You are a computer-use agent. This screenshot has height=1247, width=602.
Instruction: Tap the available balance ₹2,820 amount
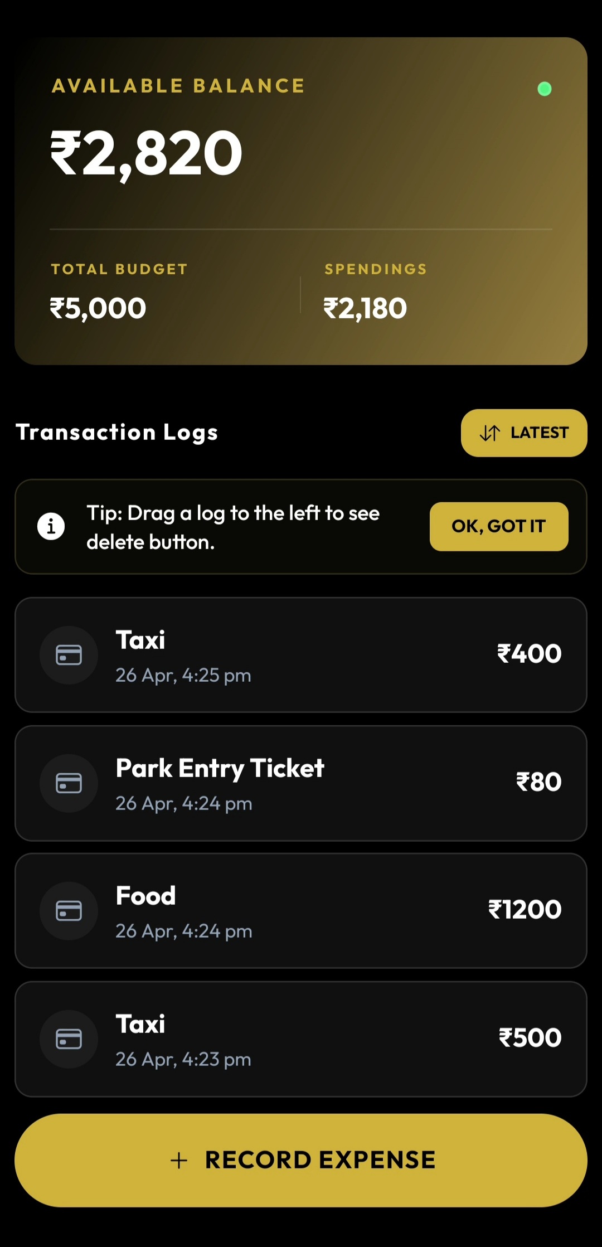(147, 153)
